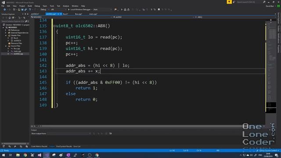The width and height of the screenshot is (281, 158).
Task: Select Bus.h in Solution Explorer
Action: point(16,38)
